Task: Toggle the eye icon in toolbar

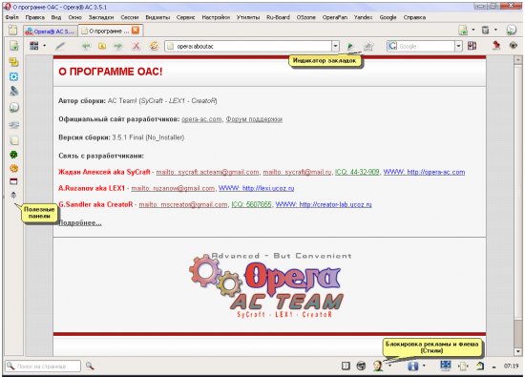Action: [x=514, y=45]
